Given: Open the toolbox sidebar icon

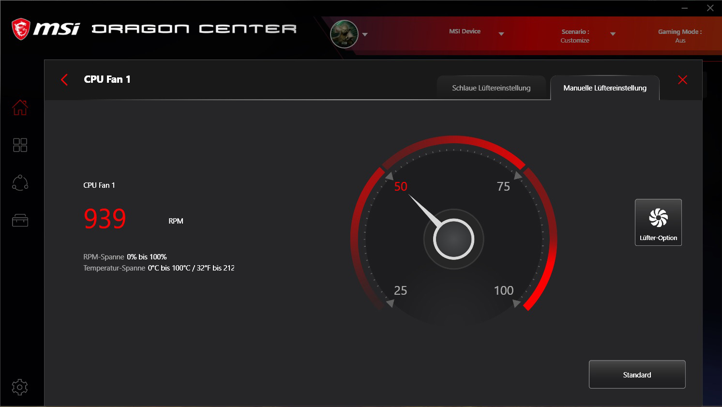Looking at the screenshot, I should (20, 221).
